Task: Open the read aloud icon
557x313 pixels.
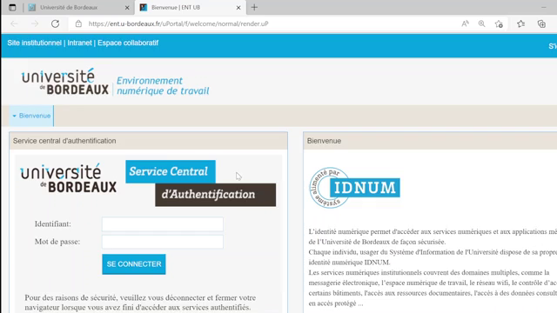Action: (465, 23)
